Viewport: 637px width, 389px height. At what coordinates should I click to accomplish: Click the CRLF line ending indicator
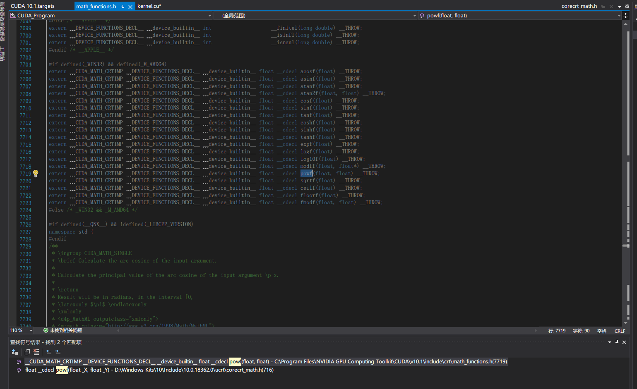pyautogui.click(x=620, y=331)
